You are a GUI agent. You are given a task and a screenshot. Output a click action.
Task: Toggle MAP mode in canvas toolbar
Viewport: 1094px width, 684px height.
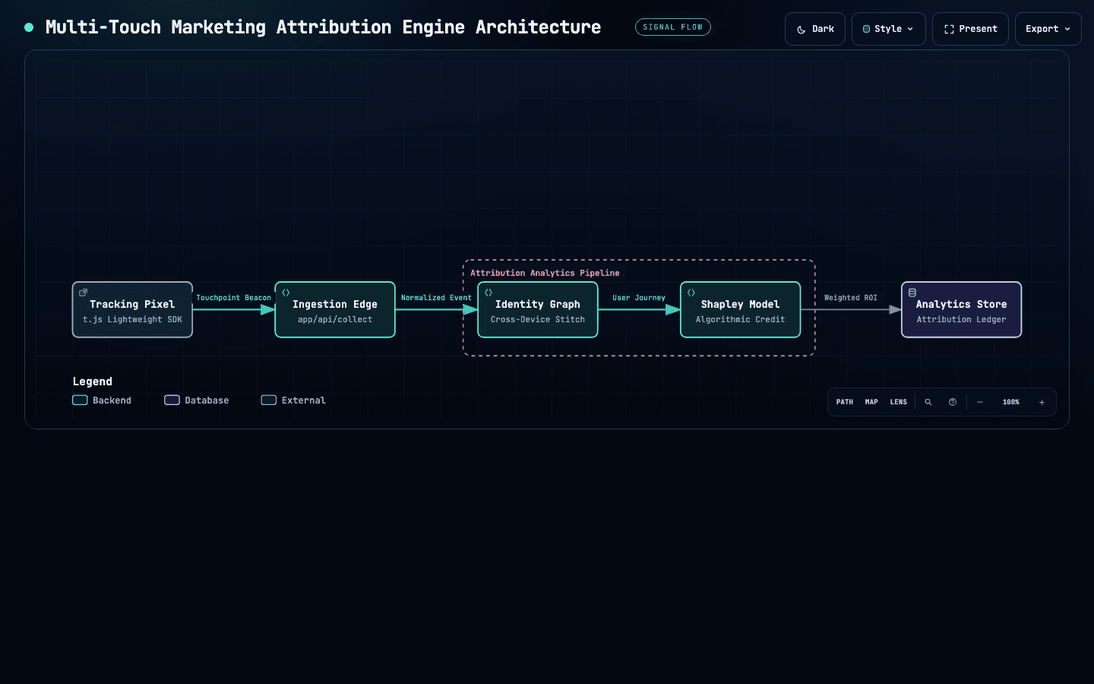[871, 402]
